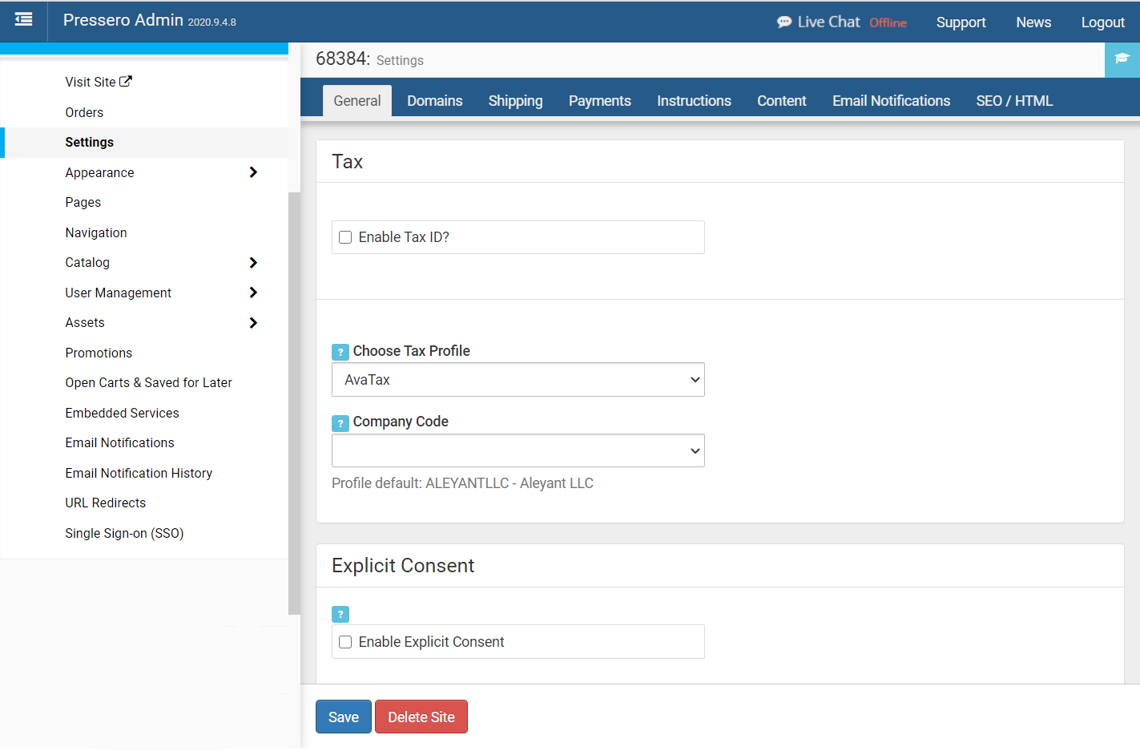Toggle the sidebar menu hamburger icon
The width and height of the screenshot is (1140, 751).
point(24,19)
